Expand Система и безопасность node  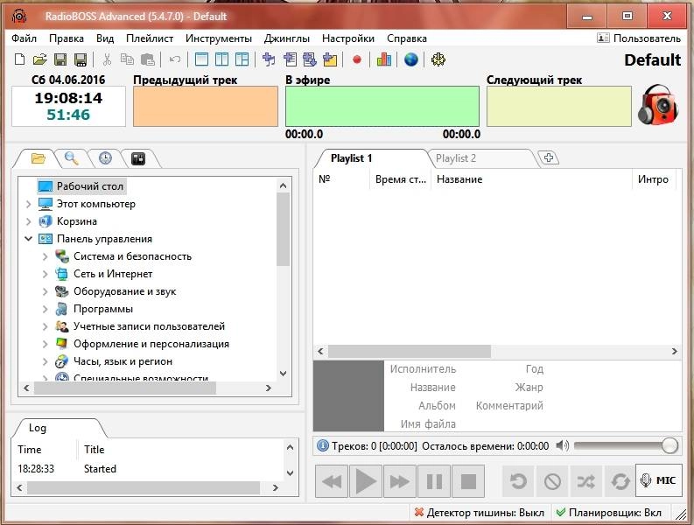[x=46, y=256]
